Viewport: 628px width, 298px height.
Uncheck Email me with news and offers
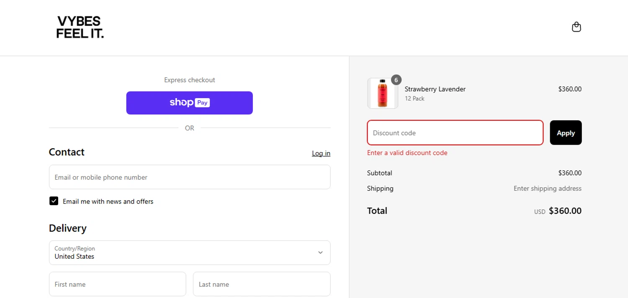(x=54, y=201)
